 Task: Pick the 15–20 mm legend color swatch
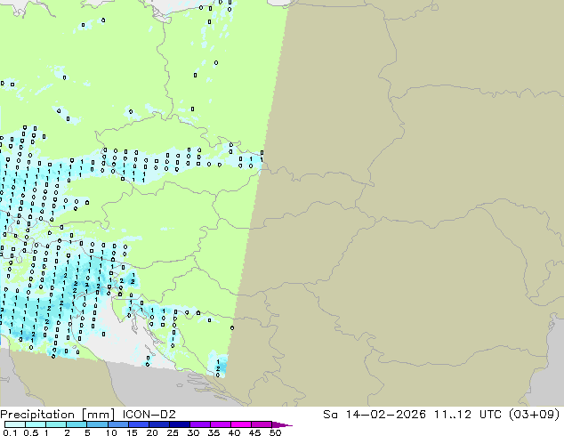point(138,424)
